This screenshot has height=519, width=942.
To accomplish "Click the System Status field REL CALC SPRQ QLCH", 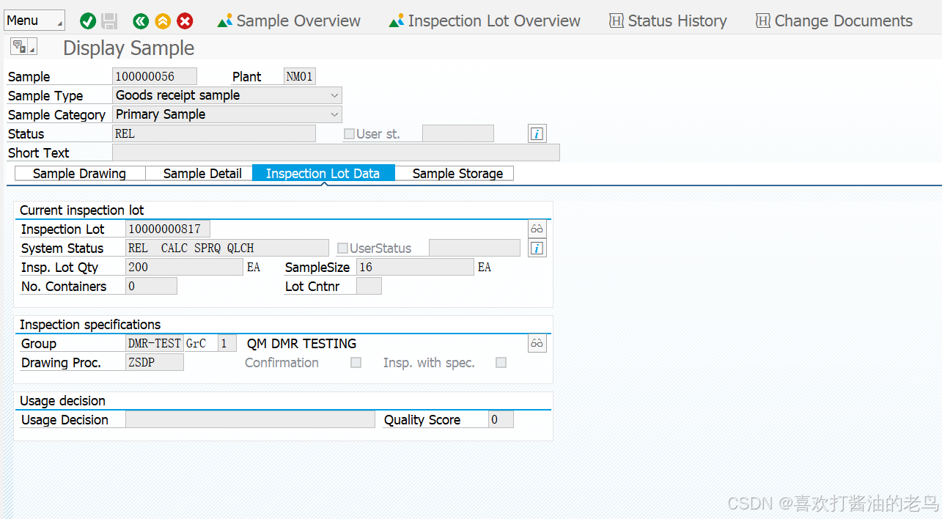I will [227, 248].
